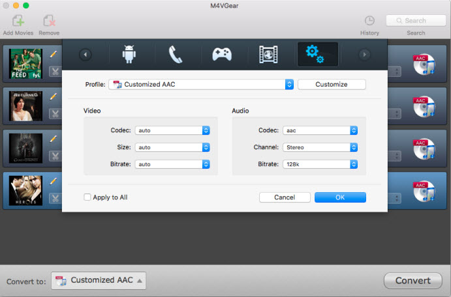Image resolution: width=451 pixels, height=297 pixels.
Task: Click the yellow minimize window button
Action: [x=16, y=5]
